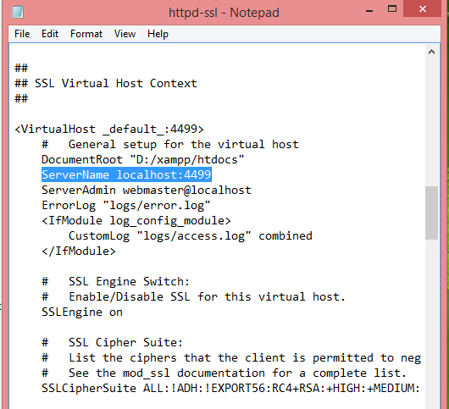This screenshot has width=449, height=409.
Task: Click the SSL Cipher Suite comment
Action: pos(112,342)
